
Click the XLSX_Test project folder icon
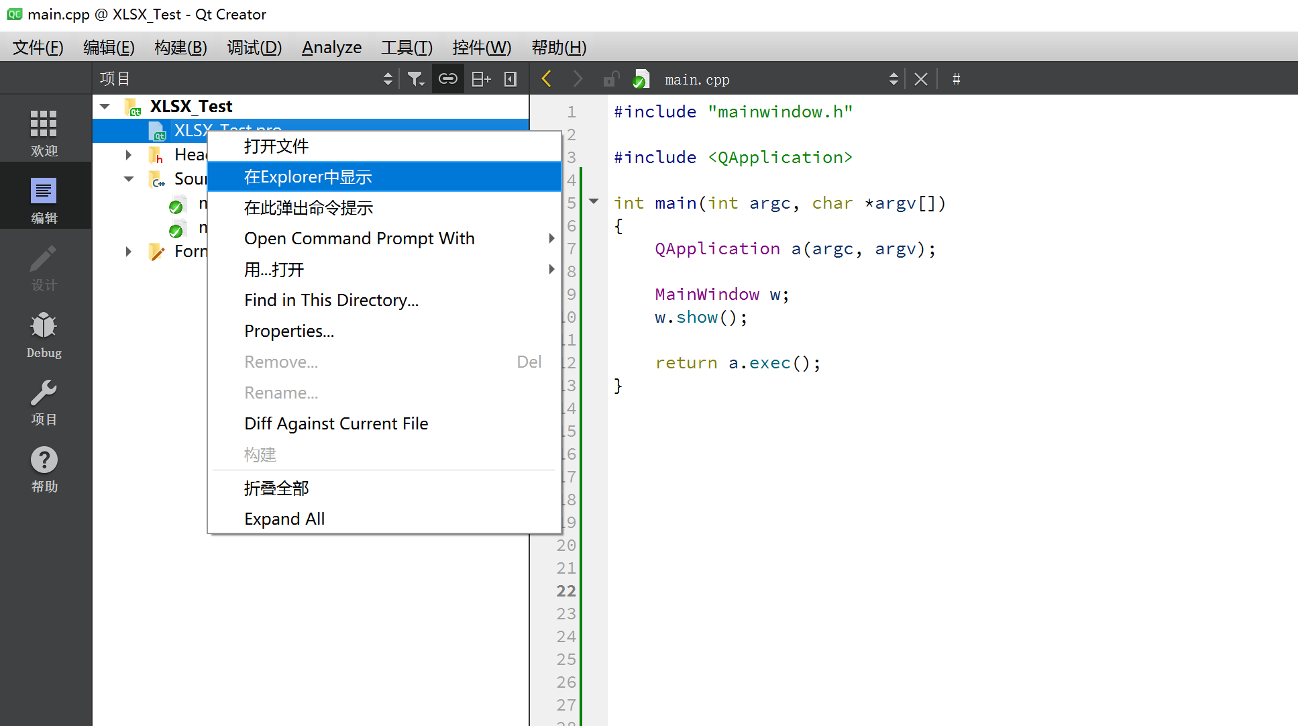(x=133, y=107)
